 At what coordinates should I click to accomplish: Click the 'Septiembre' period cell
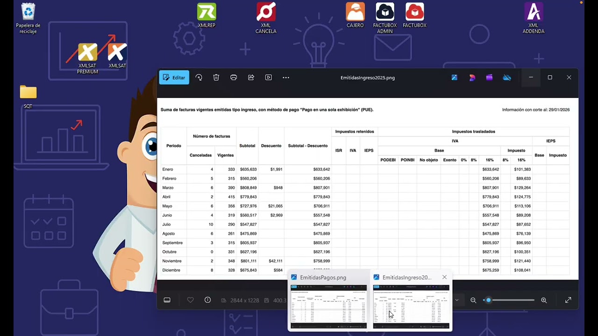pyautogui.click(x=172, y=243)
